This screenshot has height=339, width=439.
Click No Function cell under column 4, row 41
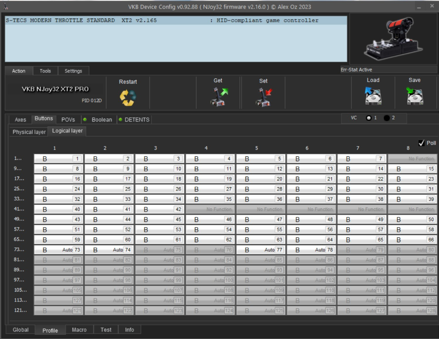(210, 209)
